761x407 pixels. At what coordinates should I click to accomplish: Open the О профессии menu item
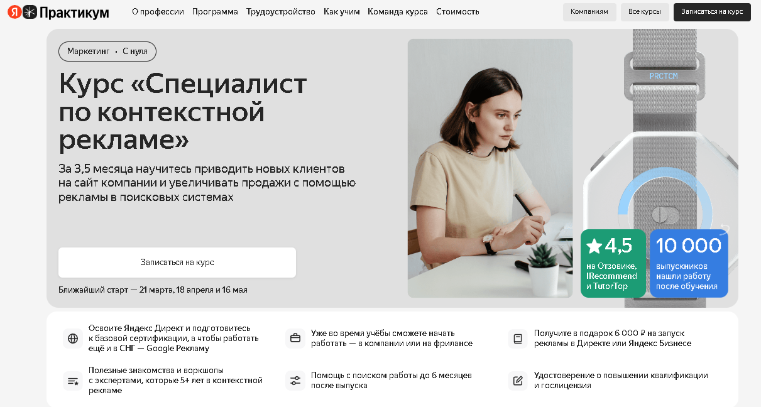coord(158,12)
